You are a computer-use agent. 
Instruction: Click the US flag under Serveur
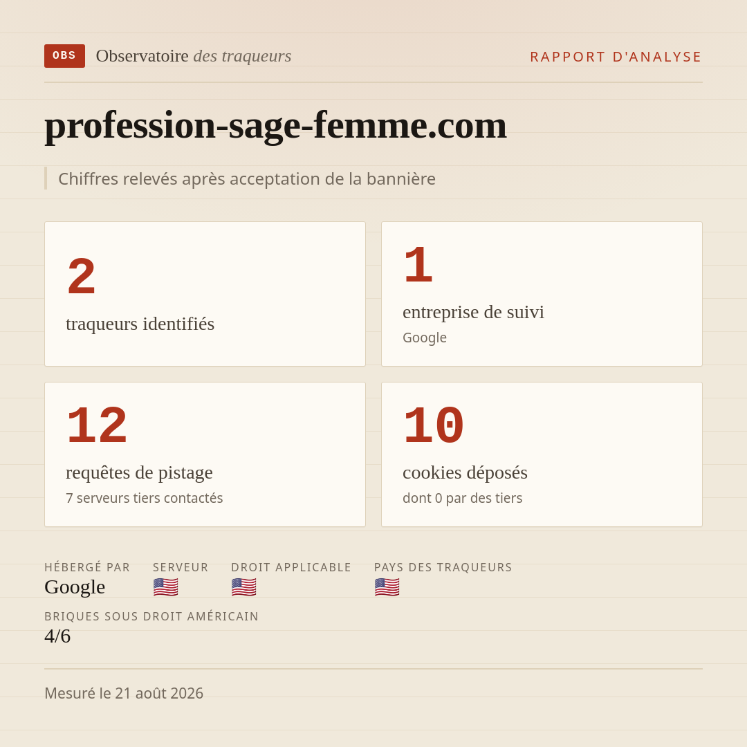[x=166, y=587]
